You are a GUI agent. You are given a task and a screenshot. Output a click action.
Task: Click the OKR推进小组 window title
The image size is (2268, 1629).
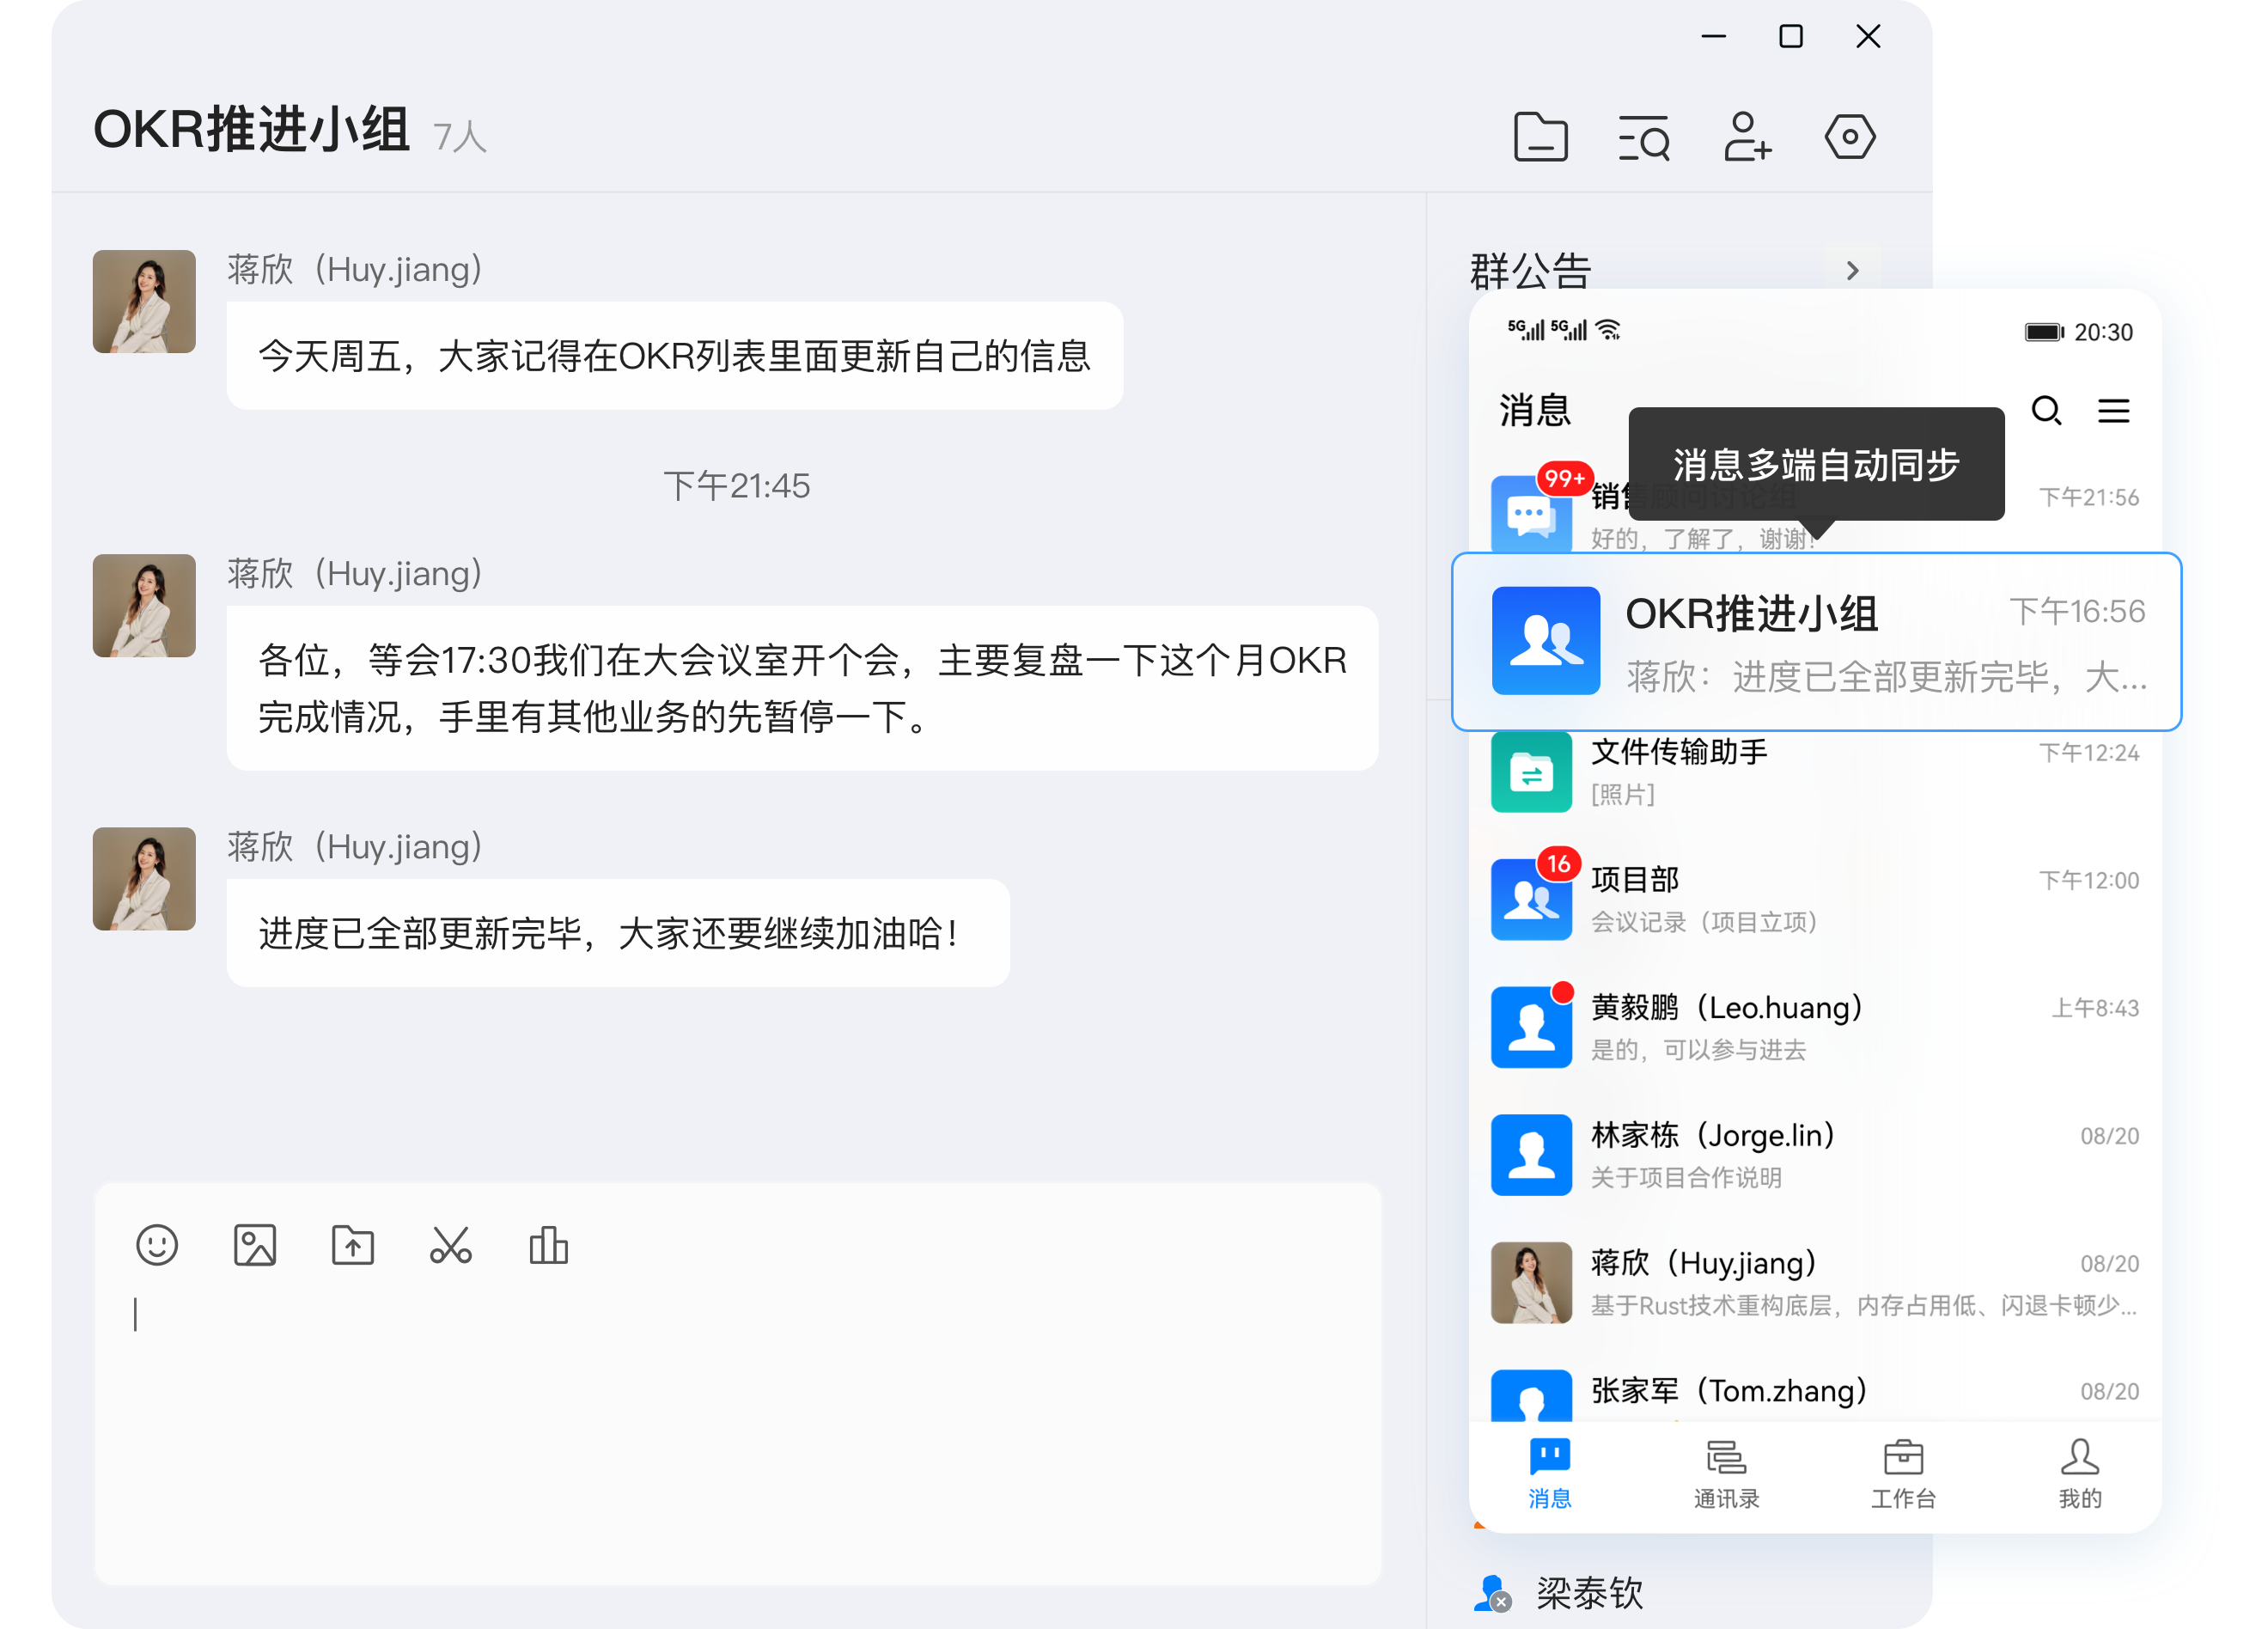tap(252, 130)
